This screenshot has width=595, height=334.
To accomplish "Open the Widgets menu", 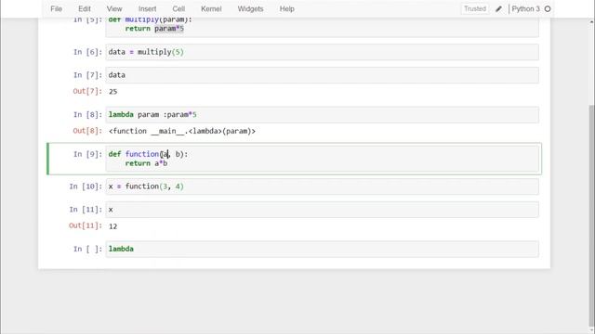I will point(250,8).
